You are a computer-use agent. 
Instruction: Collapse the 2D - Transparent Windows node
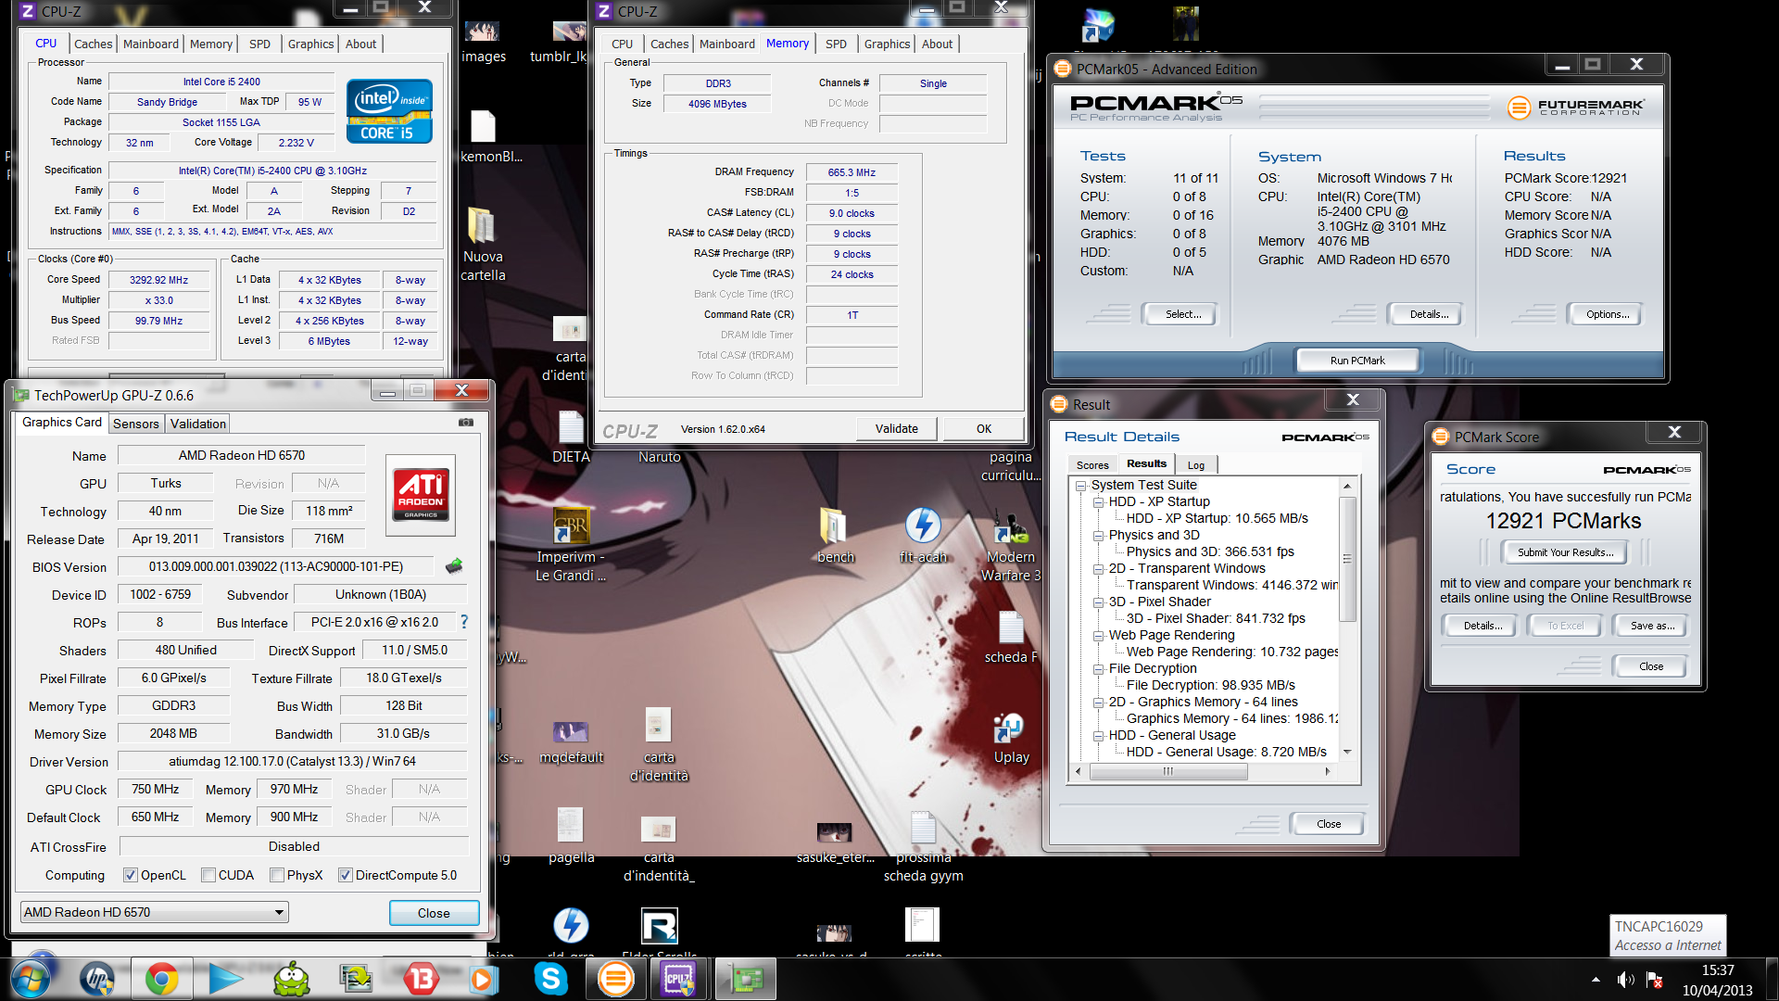click(1098, 569)
